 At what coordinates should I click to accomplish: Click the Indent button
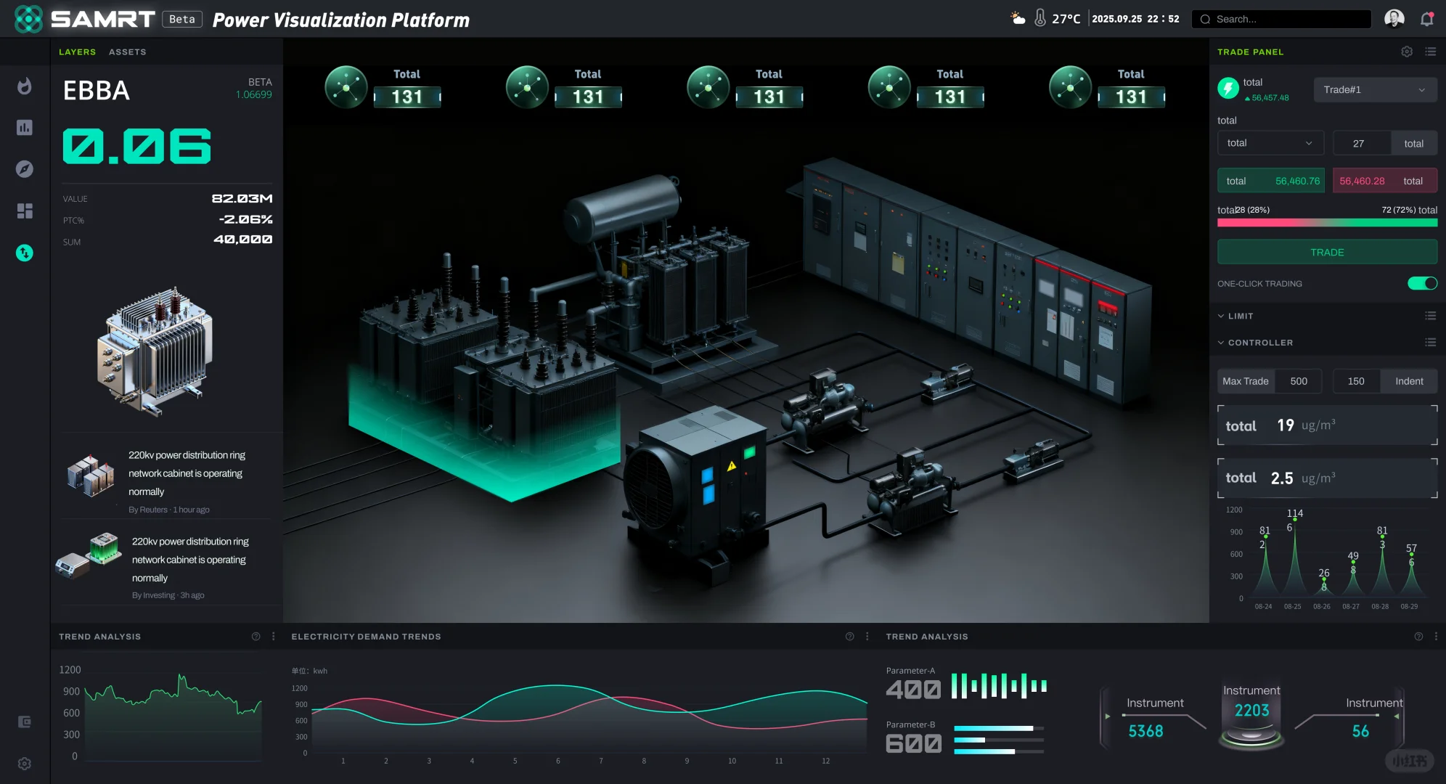pyautogui.click(x=1408, y=381)
